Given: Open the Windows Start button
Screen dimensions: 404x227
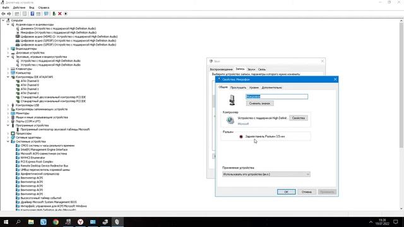Looking at the screenshot, I should [x=6, y=222].
